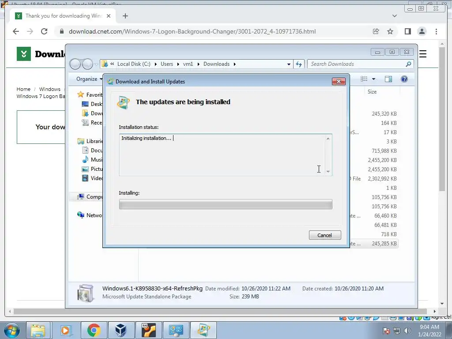Open CNET hamburger menu
Viewport: 452px width, 339px height.
[x=422, y=54]
